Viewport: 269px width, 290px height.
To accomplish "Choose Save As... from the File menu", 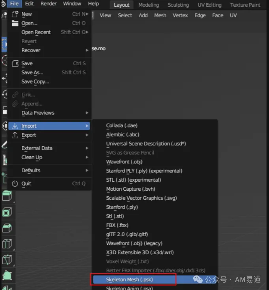I will click(x=49, y=72).
